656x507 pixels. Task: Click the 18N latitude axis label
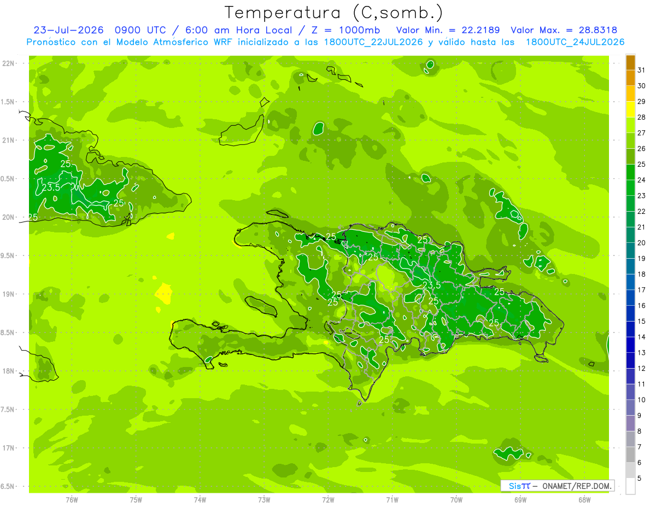point(9,371)
